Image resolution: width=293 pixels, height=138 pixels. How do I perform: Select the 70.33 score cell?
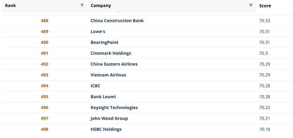[264, 21]
